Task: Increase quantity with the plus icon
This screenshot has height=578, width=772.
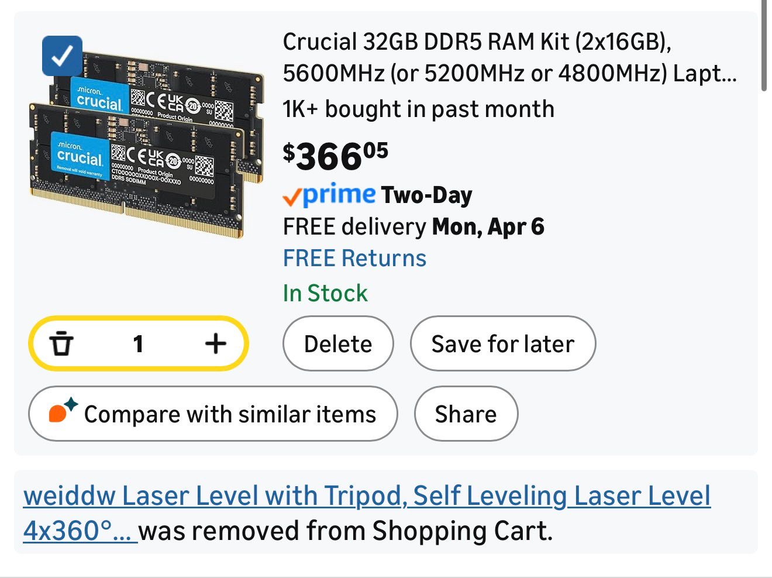Action: coord(215,343)
